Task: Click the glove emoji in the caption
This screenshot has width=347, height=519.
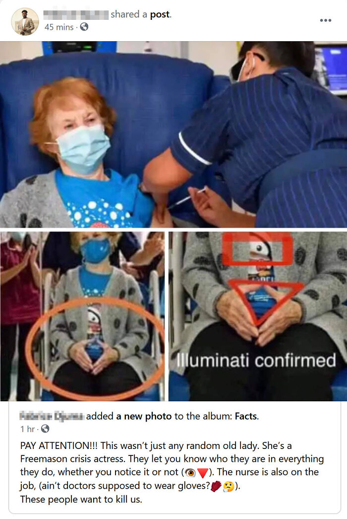Action: (x=216, y=486)
